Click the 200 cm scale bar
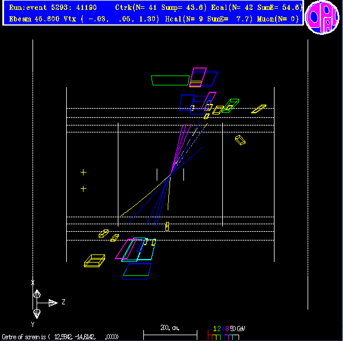Image resolution: width=343 pixels, height=341 pixels. (x=170, y=335)
